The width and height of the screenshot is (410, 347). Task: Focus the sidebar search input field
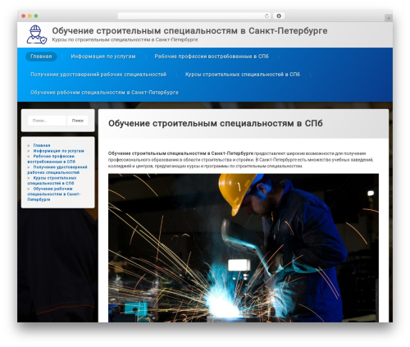[47, 121]
